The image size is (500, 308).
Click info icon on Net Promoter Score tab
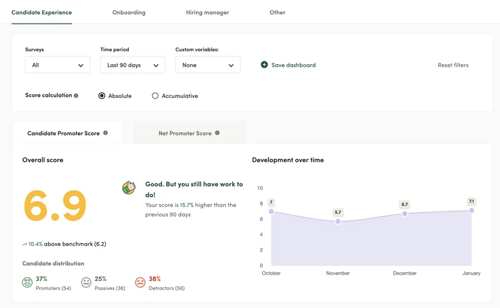tap(217, 133)
